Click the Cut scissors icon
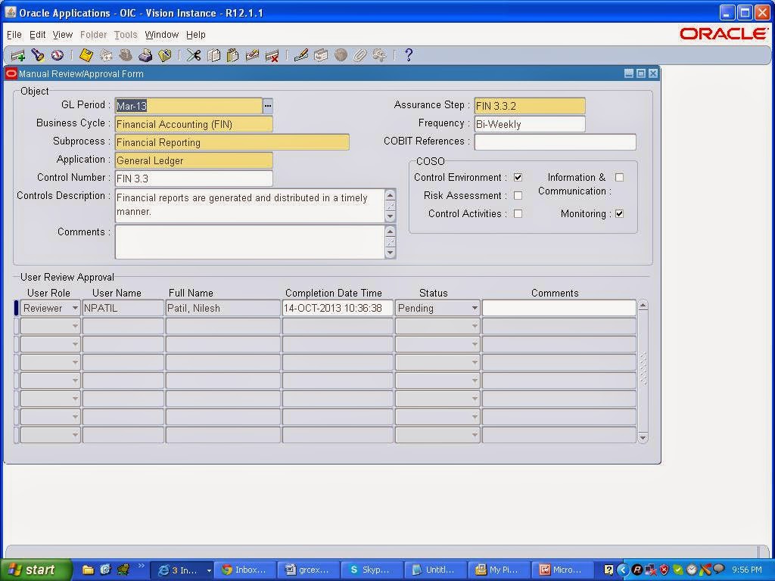This screenshot has height=581, width=775. 194,55
